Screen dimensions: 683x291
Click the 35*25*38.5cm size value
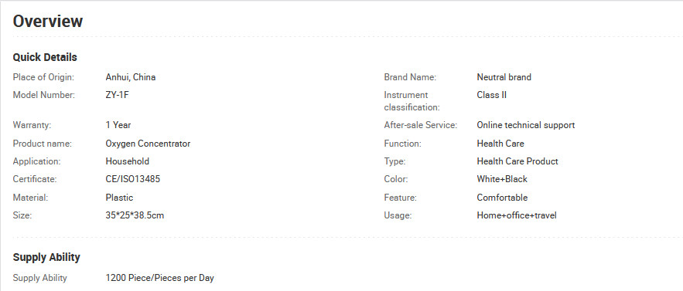[135, 215]
